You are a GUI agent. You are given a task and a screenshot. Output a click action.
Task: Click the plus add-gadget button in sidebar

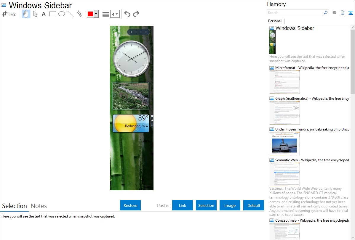coord(131,32)
